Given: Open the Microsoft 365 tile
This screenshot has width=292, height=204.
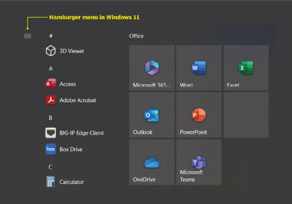Looking at the screenshot, I should pyautogui.click(x=152, y=68).
